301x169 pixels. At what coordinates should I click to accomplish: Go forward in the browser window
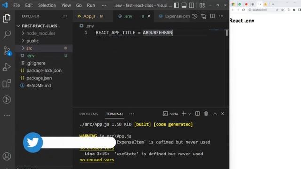point(238,10)
